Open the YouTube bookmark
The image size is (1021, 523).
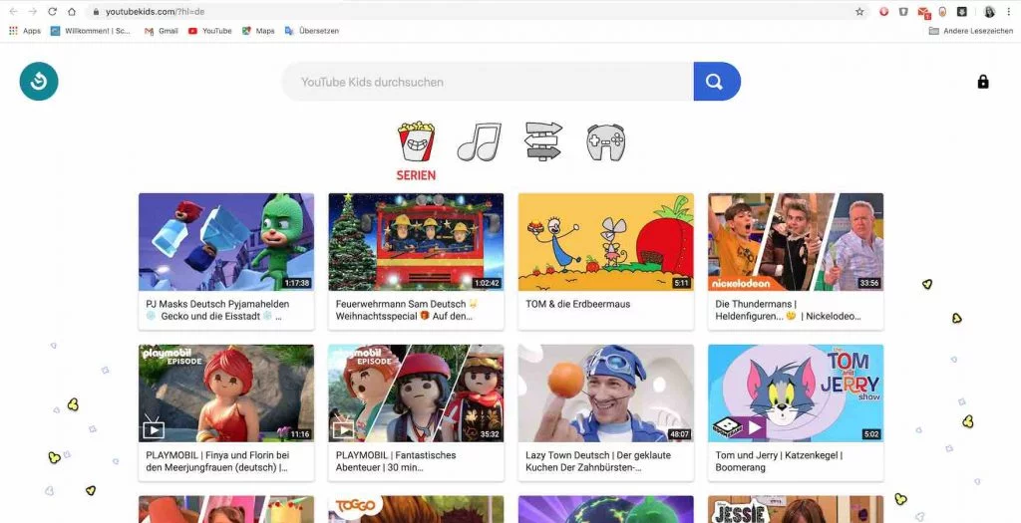click(209, 31)
